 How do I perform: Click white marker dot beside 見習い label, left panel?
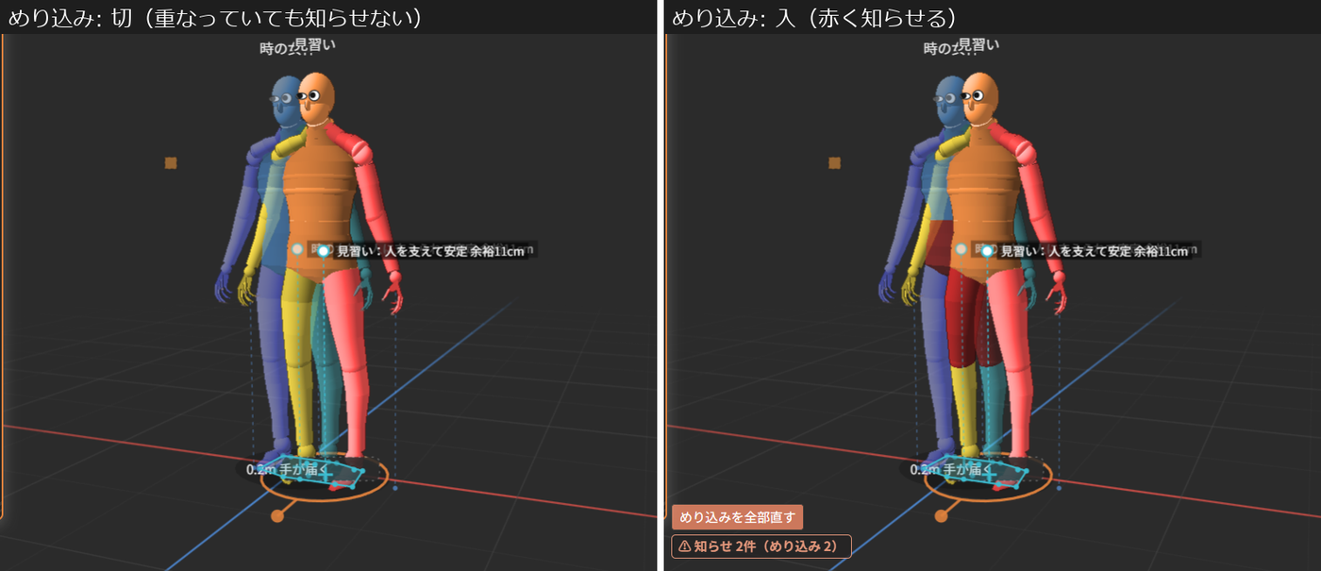(324, 251)
